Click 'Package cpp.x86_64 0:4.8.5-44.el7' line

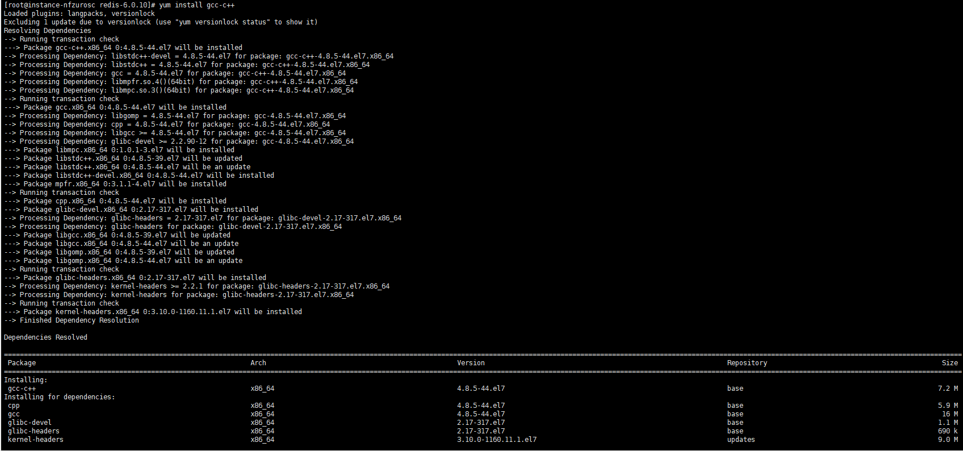[x=115, y=201]
